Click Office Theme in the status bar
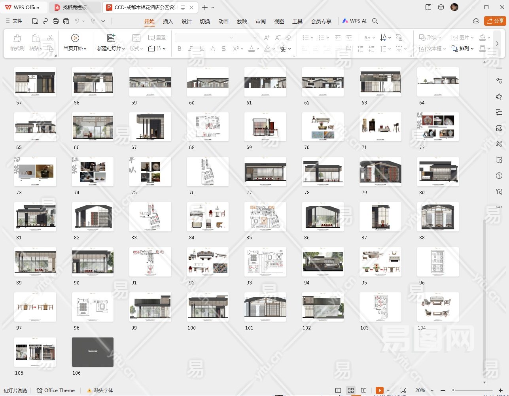This screenshot has width=509, height=396. point(56,390)
